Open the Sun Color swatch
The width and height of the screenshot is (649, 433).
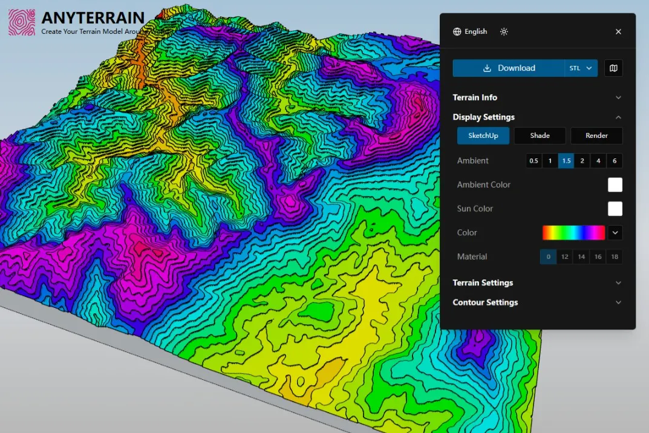pyautogui.click(x=615, y=209)
